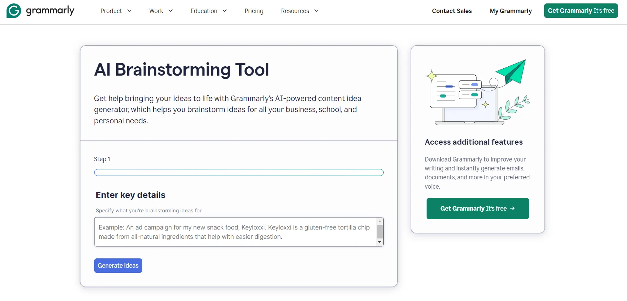Click the paper plane laptop illustration
627x301 pixels.
click(478, 92)
